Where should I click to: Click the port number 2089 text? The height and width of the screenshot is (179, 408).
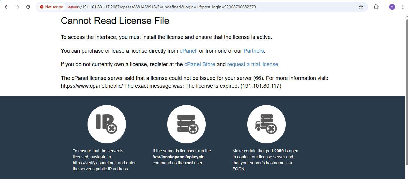coord(279,151)
